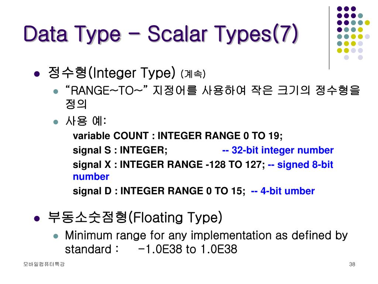This screenshot has width=378, height=284.
Task: Click the page number 38
Action: [x=352, y=264]
